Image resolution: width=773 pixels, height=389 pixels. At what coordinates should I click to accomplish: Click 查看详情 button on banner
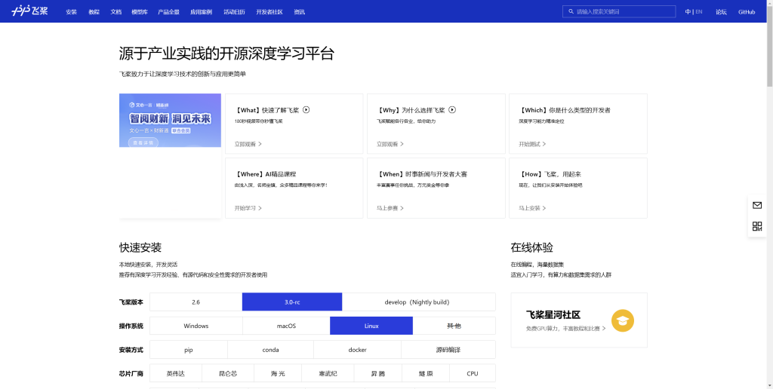143,142
